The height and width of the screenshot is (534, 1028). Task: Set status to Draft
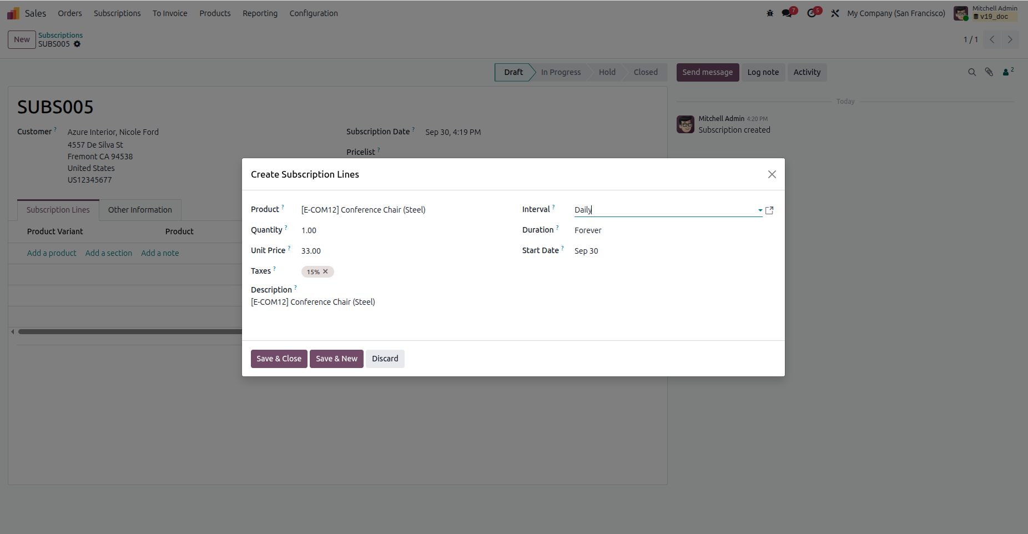pyautogui.click(x=513, y=72)
